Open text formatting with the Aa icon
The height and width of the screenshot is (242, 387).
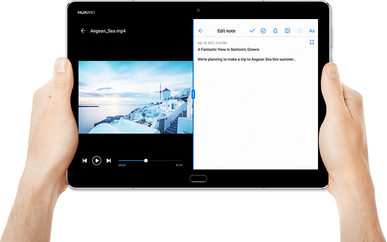(x=312, y=31)
